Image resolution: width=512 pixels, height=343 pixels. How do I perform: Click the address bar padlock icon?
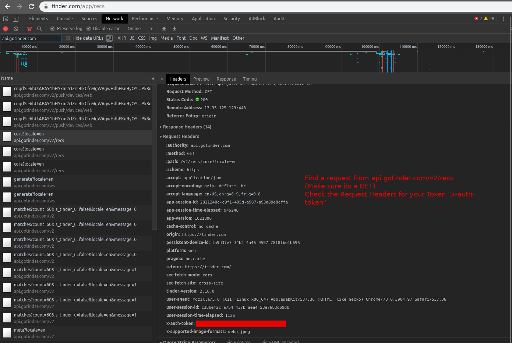point(46,6)
